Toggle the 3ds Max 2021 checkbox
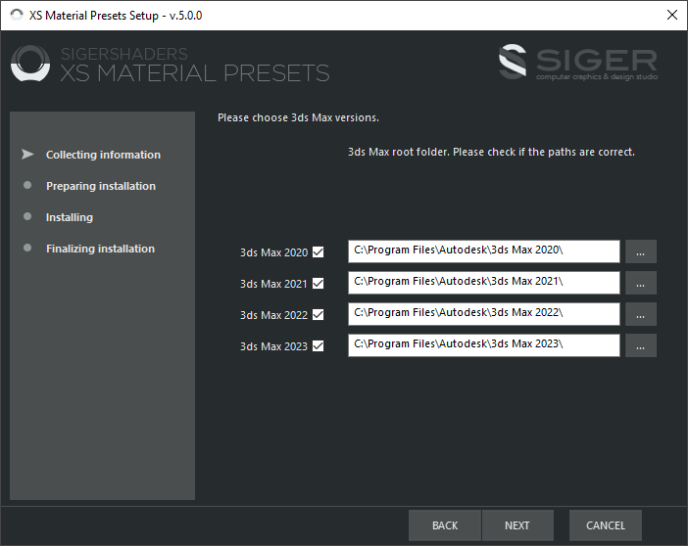The height and width of the screenshot is (546, 688). pos(319,284)
